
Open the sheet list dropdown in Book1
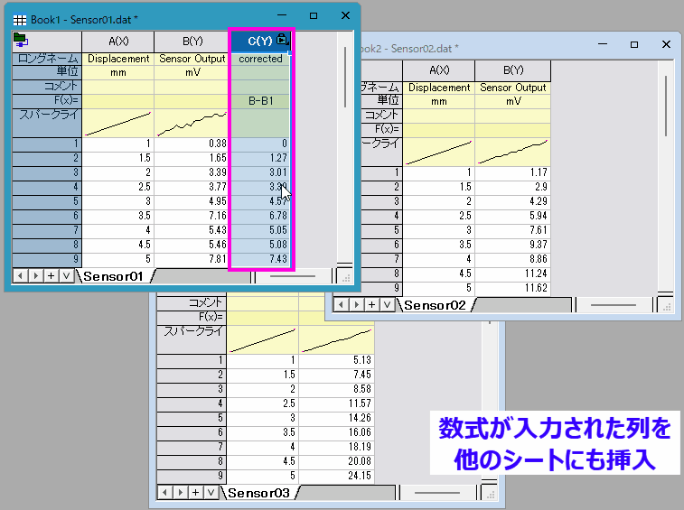(x=66, y=276)
